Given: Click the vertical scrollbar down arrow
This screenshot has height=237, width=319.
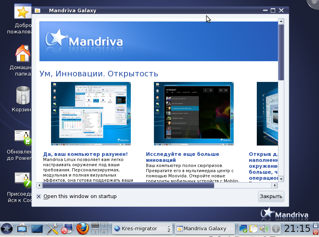Looking at the screenshot, I should click(x=281, y=179).
